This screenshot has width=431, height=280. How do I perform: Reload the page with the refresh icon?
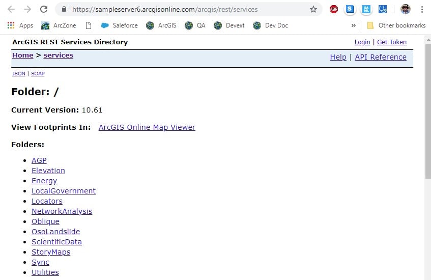coord(44,9)
